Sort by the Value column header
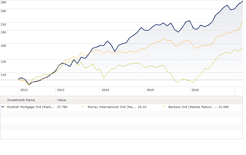This screenshot has width=246, height=155. click(62, 100)
